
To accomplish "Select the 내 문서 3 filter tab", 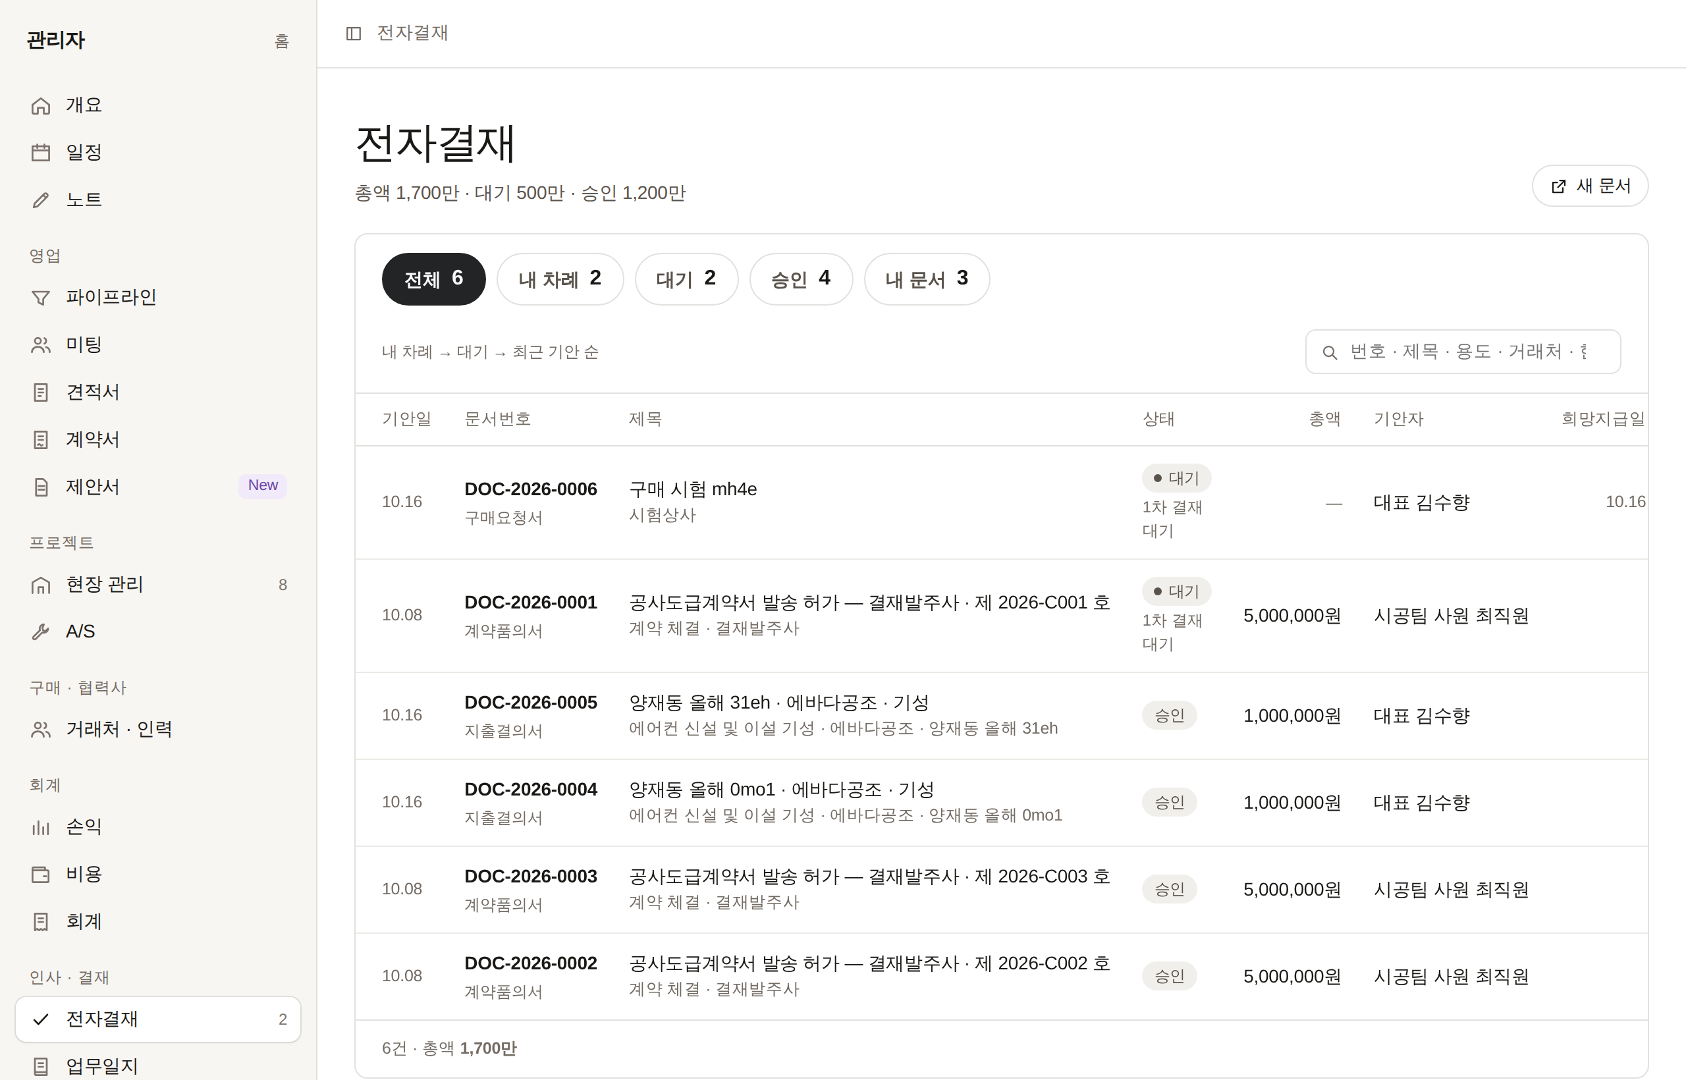I will [x=927, y=279].
